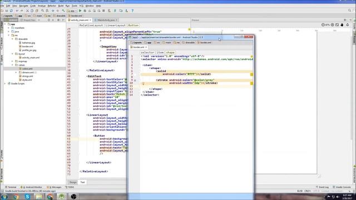Image resolution: width=356 pixels, height=200 pixels.
Task: Click the Help question mark toolbar icon
Action: pos(132,11)
